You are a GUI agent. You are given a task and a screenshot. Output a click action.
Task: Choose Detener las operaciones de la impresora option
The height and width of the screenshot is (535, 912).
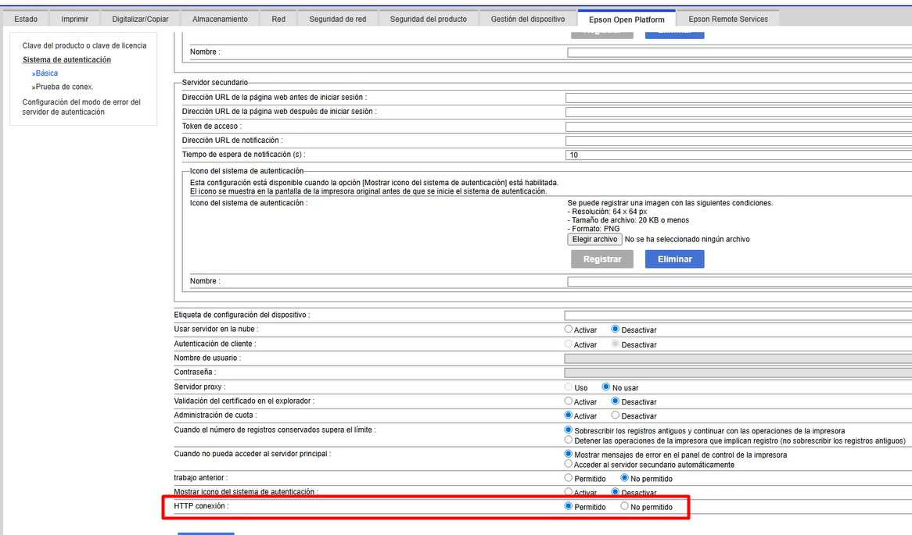coord(569,440)
